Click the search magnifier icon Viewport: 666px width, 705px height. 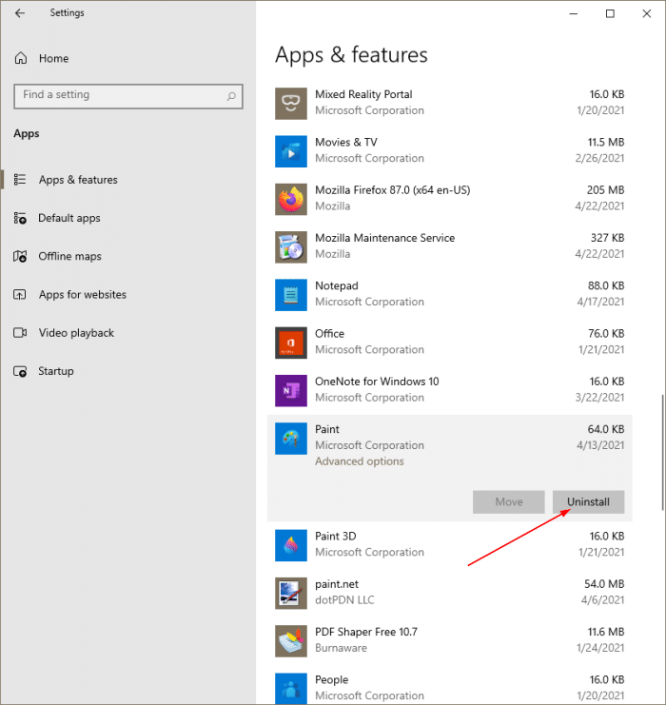[x=231, y=96]
